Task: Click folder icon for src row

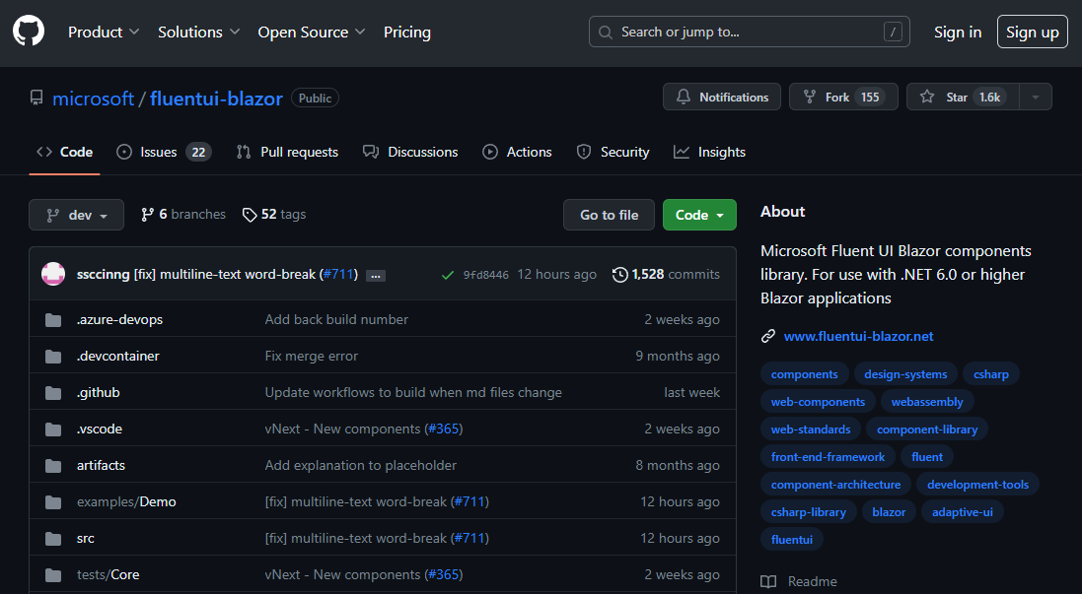Action: (53, 539)
